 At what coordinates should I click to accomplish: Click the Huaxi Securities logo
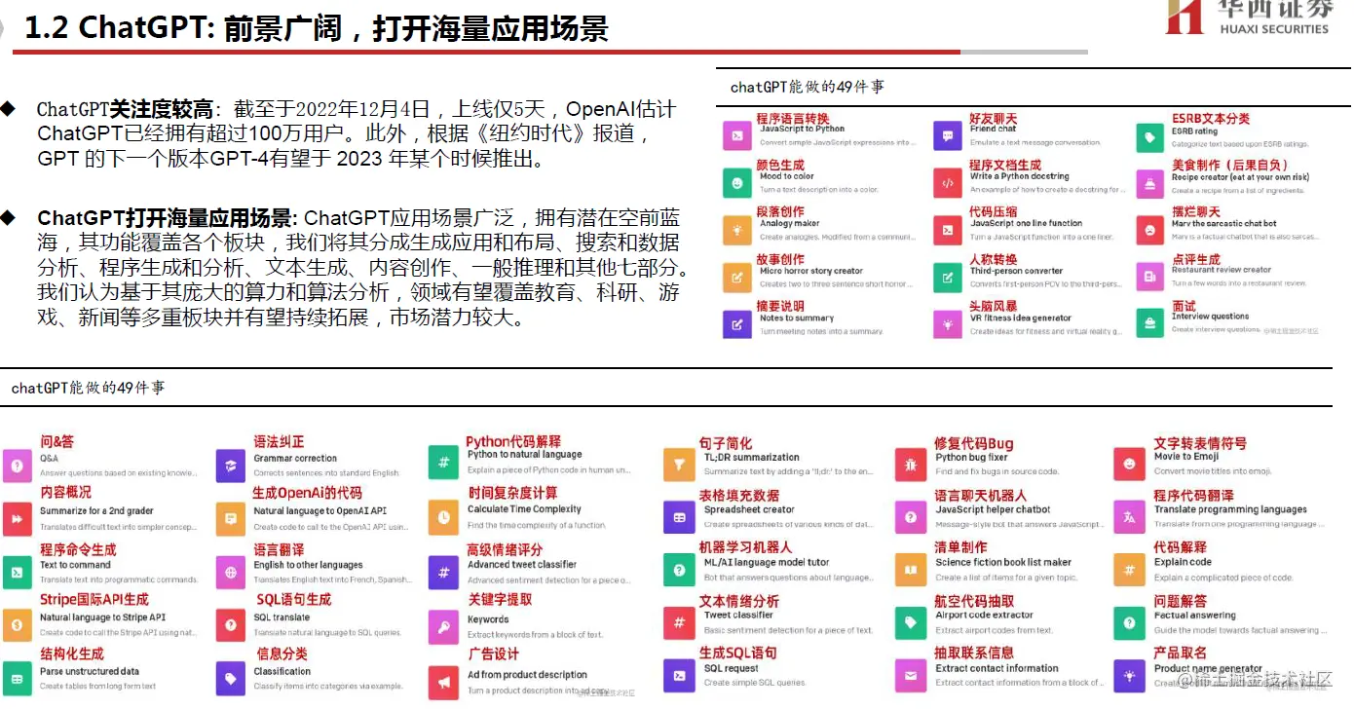(x=1248, y=18)
